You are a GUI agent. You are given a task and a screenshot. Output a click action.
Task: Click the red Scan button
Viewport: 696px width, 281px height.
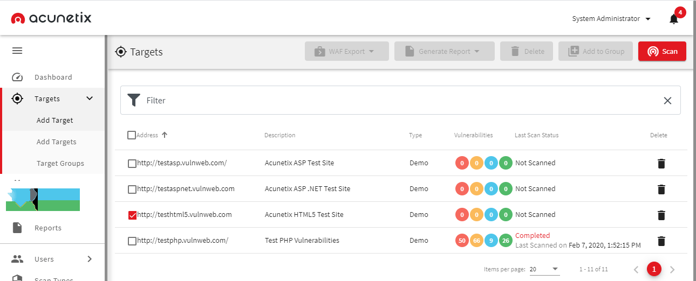(x=662, y=51)
